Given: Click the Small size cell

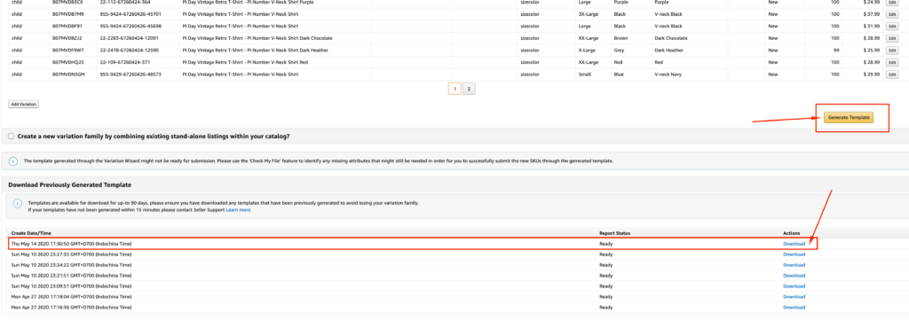Looking at the screenshot, I should [584, 74].
